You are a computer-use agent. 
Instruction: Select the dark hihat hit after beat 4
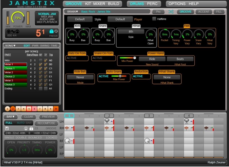[x=209, y=128]
